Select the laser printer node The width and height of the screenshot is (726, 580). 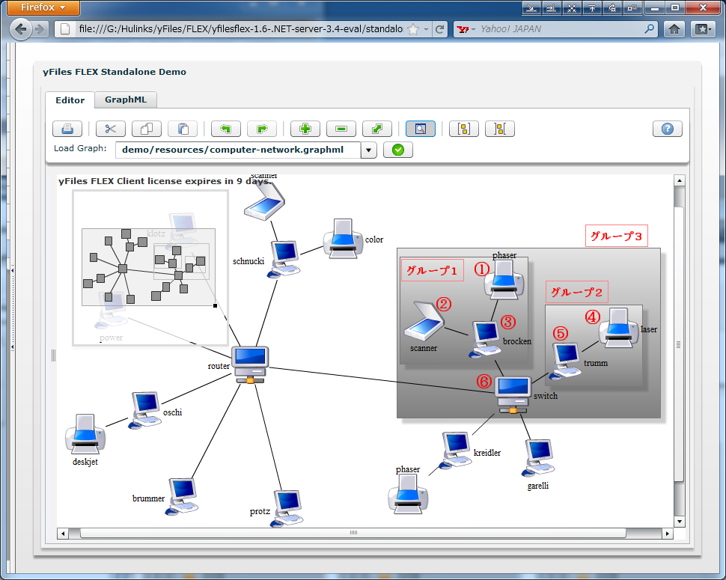pos(619,327)
